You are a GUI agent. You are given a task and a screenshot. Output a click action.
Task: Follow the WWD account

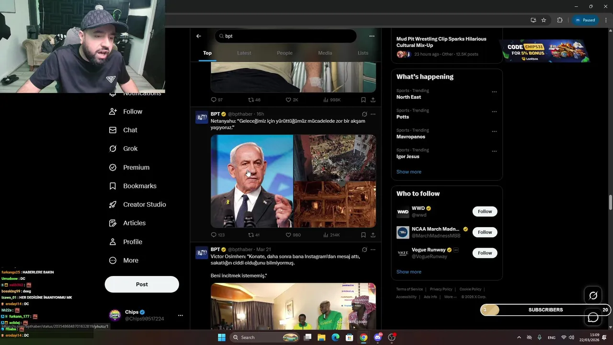(x=485, y=211)
